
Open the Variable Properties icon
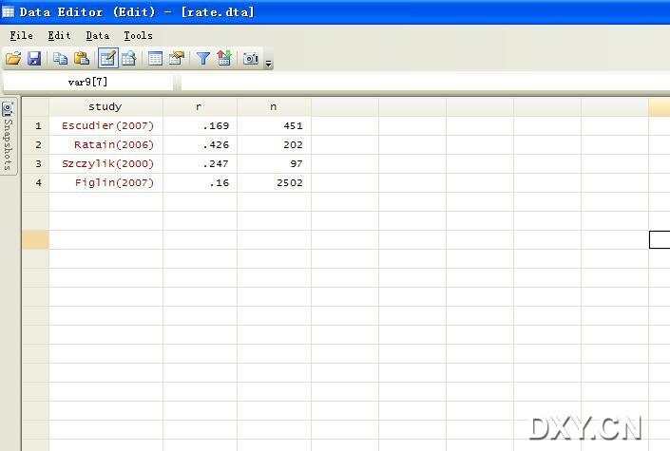176,59
